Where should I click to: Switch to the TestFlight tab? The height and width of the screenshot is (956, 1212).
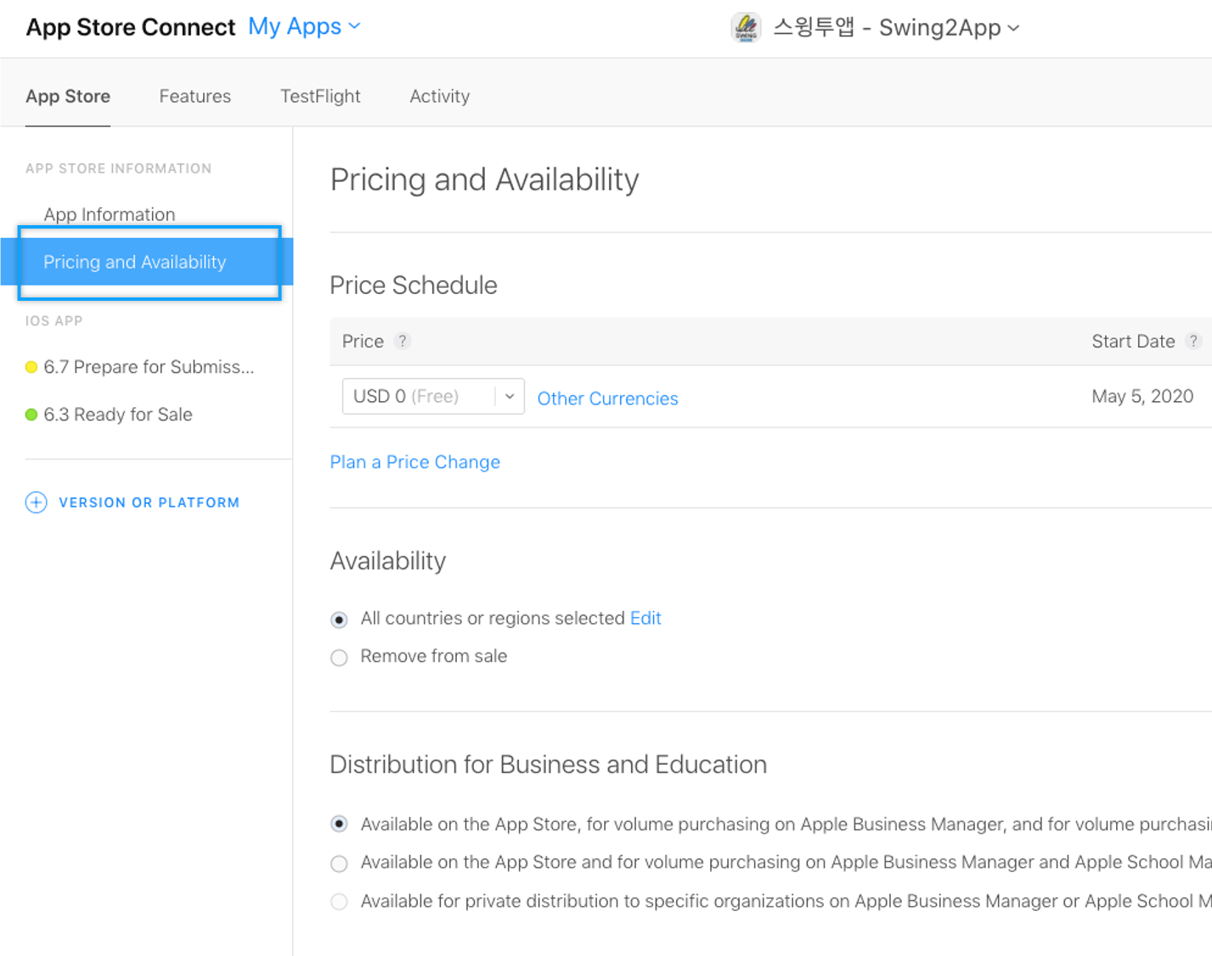click(320, 96)
